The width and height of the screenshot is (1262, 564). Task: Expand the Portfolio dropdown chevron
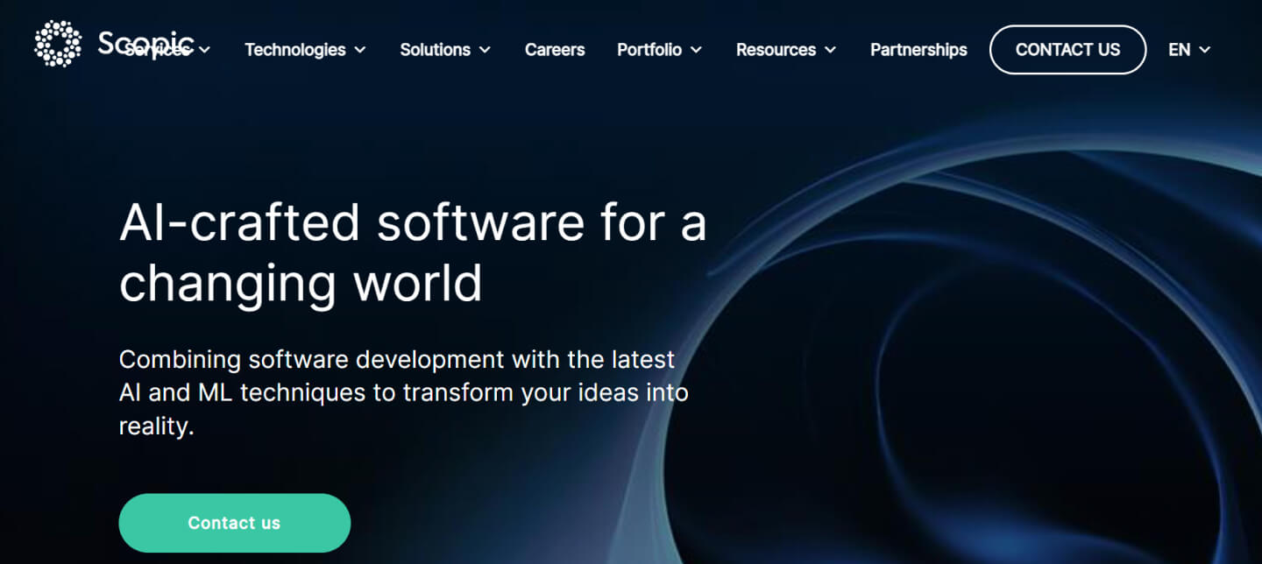coord(697,50)
